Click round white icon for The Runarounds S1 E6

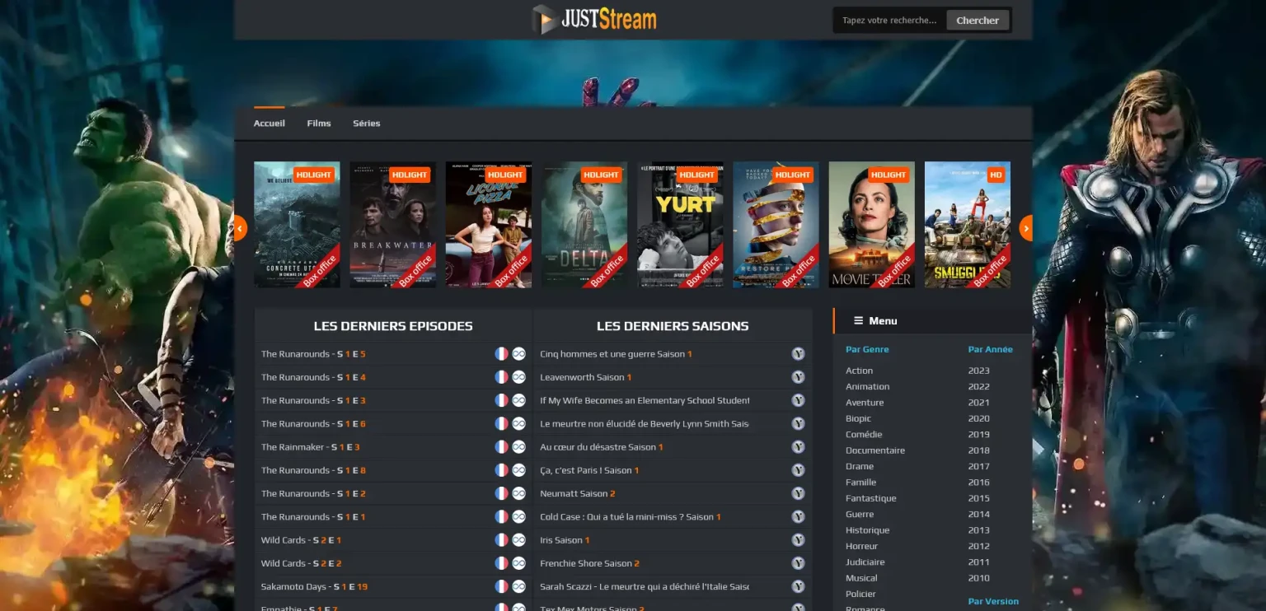pyautogui.click(x=518, y=423)
